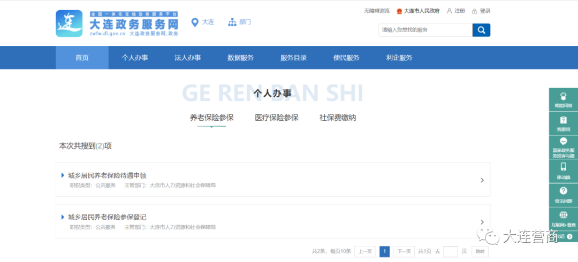Click the 下一页 next page button
This screenshot has width=578, height=262.
[x=404, y=252]
